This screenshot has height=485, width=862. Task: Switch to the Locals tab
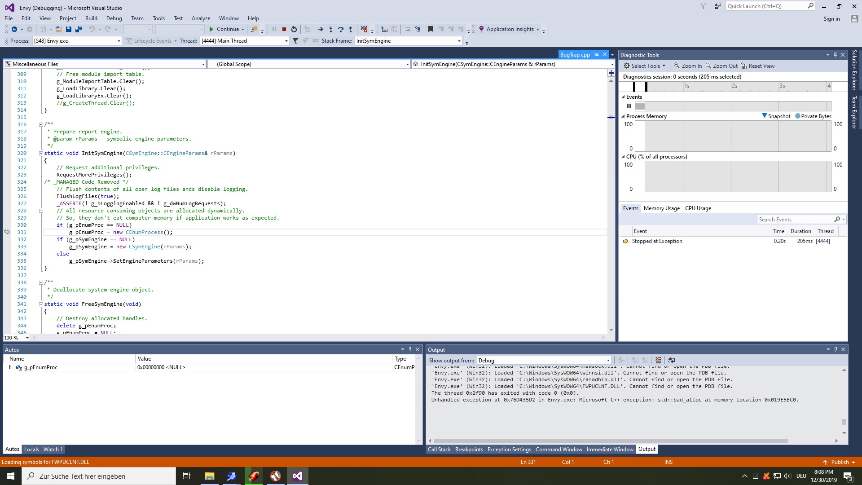pyautogui.click(x=31, y=449)
